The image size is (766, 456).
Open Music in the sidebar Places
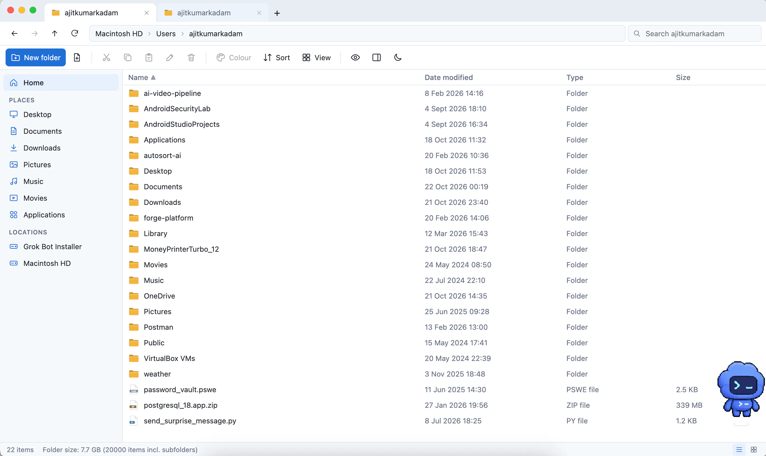pyautogui.click(x=61, y=181)
